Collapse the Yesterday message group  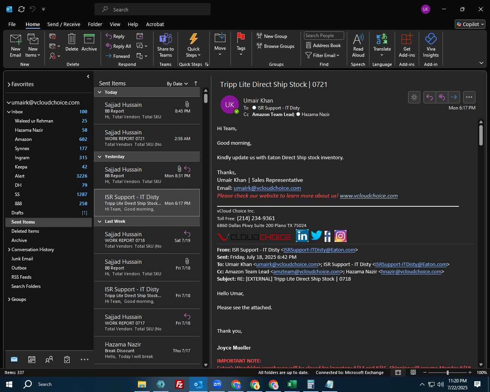(100, 157)
